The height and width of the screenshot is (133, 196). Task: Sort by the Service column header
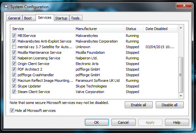42,29
